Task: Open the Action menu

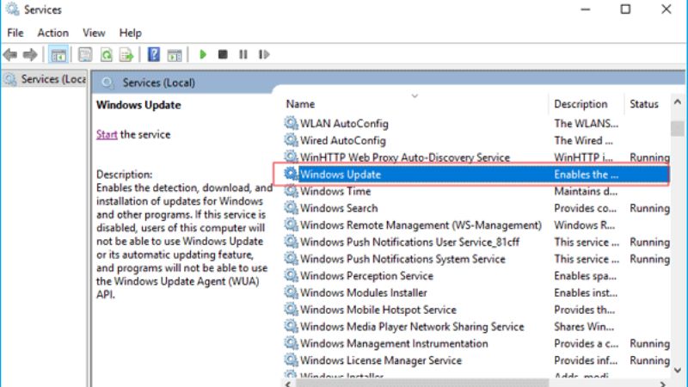Action: click(53, 33)
